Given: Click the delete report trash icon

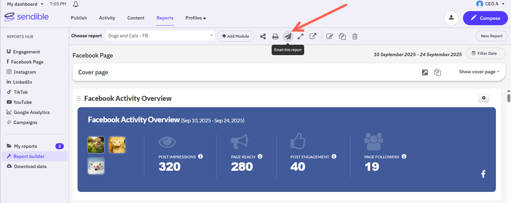Looking at the screenshot, I should 355,36.
